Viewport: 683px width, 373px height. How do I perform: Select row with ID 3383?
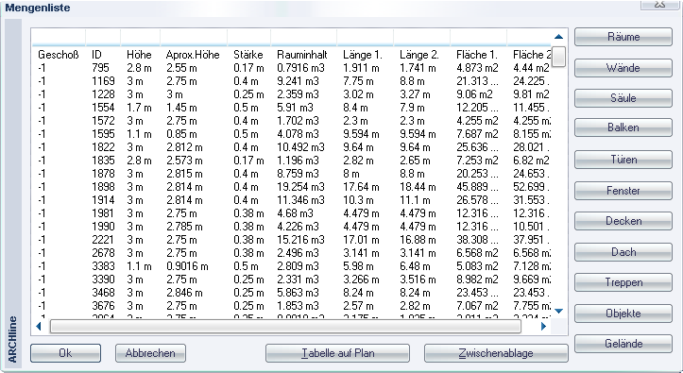click(291, 266)
